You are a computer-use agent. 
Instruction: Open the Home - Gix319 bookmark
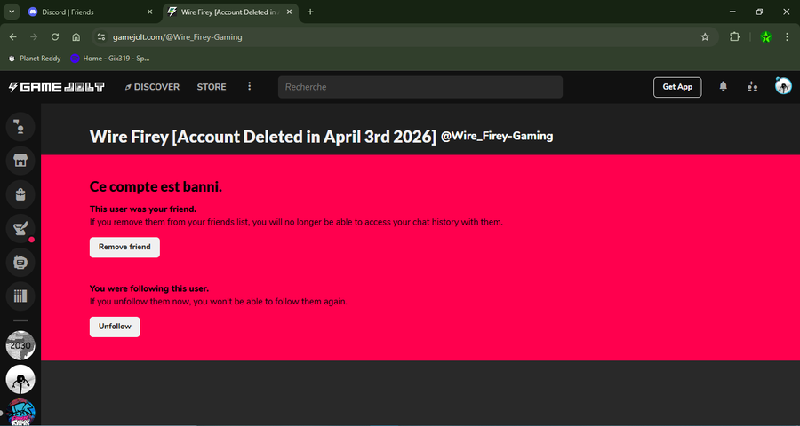[110, 59]
